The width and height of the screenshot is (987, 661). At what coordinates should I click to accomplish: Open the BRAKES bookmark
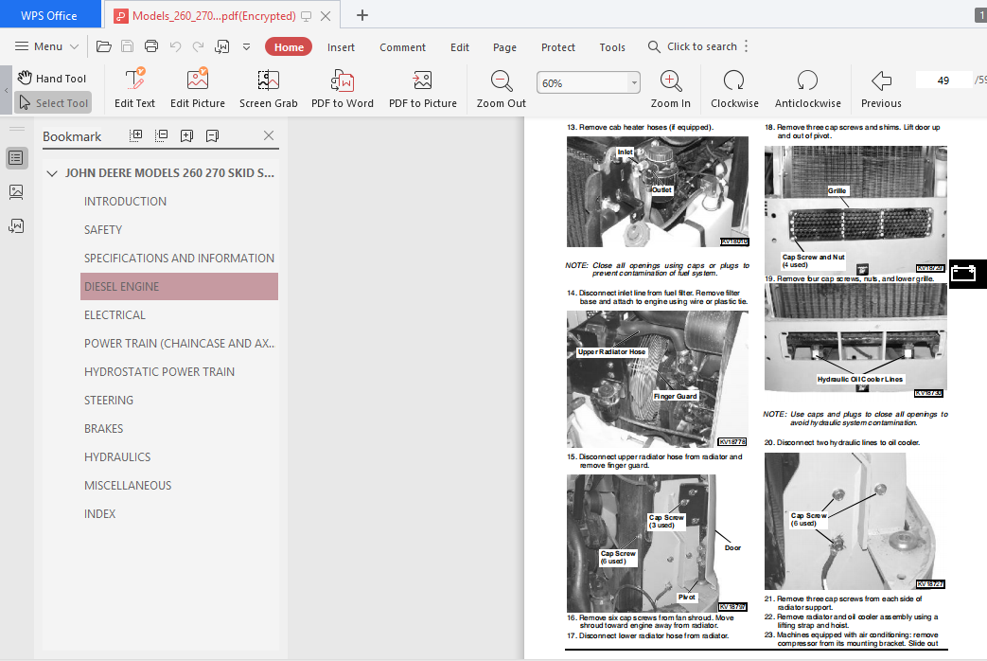(104, 428)
